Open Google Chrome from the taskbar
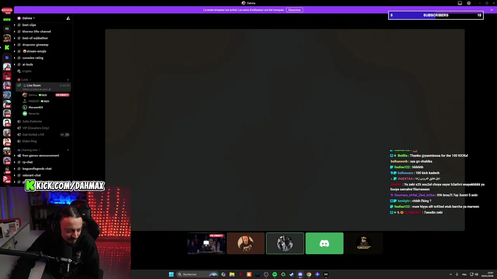The image size is (497, 279). point(309,274)
